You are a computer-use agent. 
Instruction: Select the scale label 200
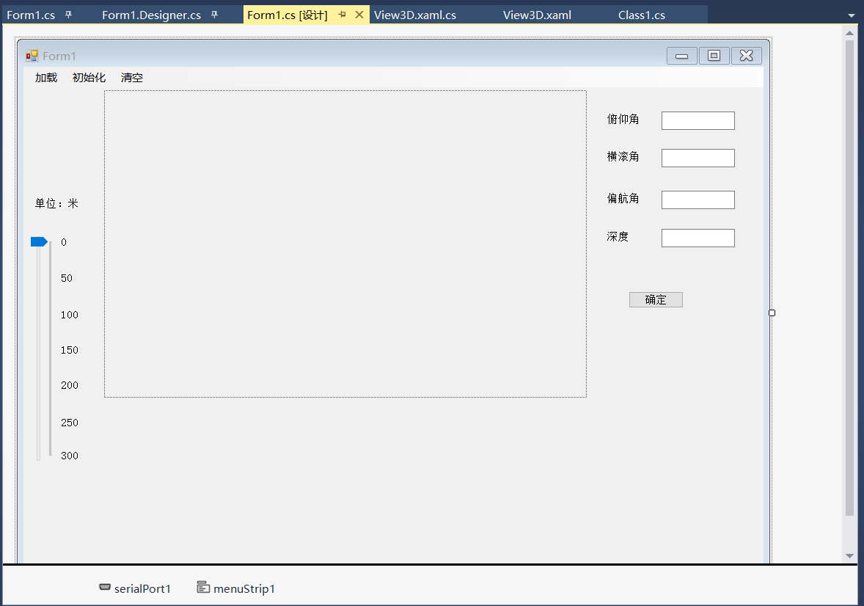pyautogui.click(x=70, y=385)
